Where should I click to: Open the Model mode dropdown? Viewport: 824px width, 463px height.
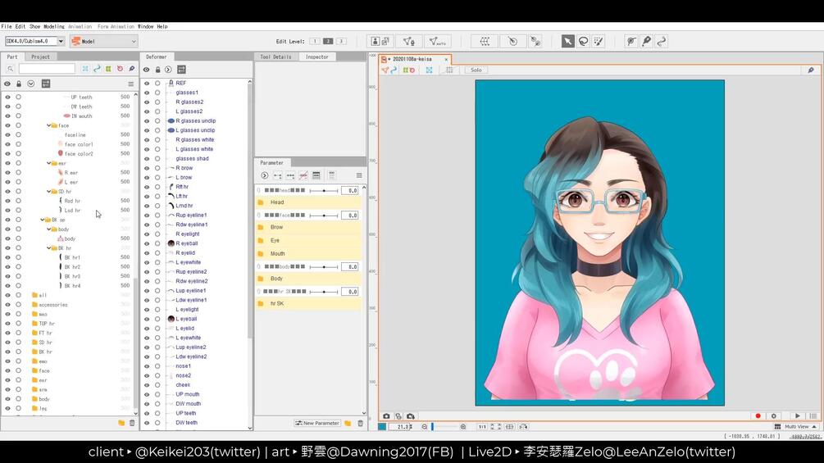tap(103, 41)
